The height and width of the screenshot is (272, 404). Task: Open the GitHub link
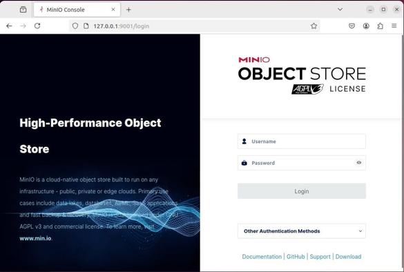pyautogui.click(x=296, y=257)
